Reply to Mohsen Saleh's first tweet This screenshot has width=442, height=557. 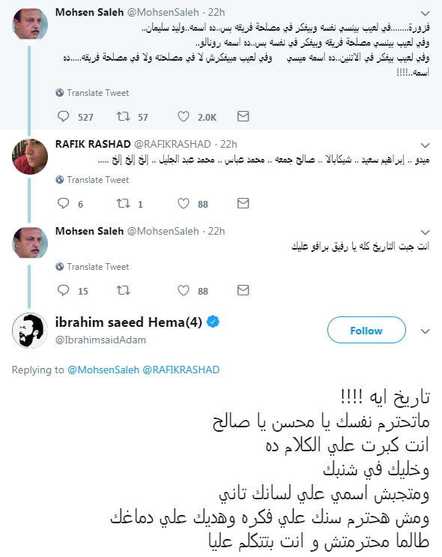(x=63, y=116)
